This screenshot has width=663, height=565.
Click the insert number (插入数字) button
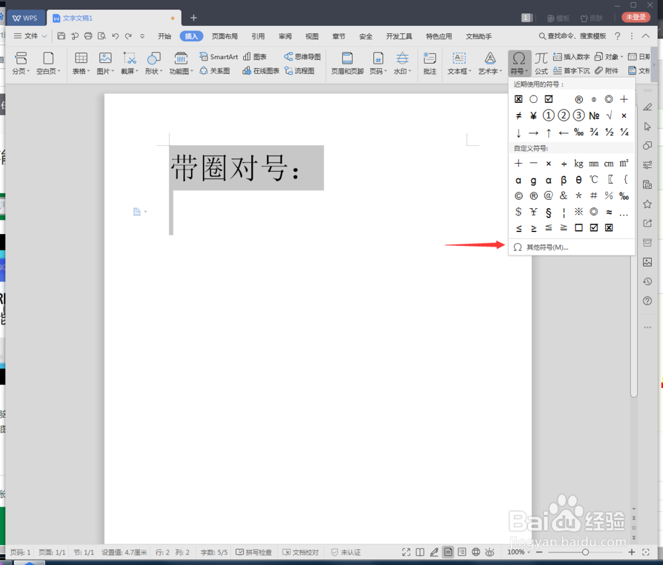click(572, 56)
